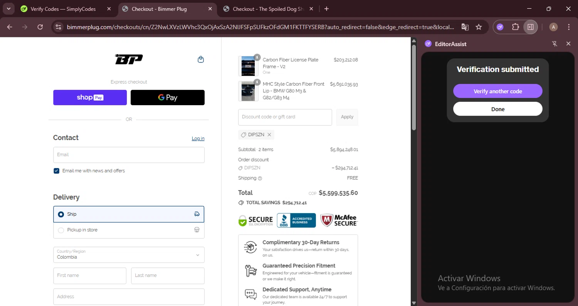This screenshot has height=306, width=578.
Task: Open the shopping bag cart icon
Action: [200, 59]
